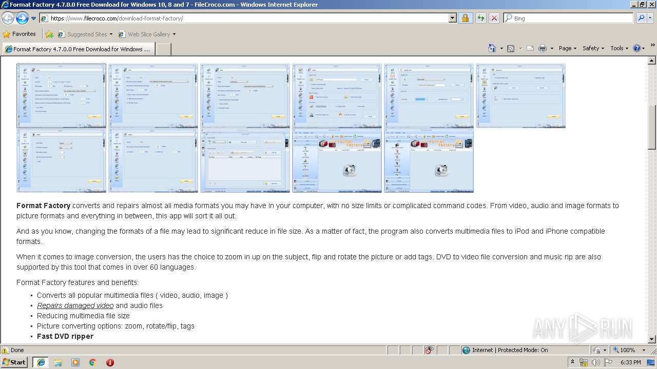Go back with the browser Back arrow
Image resolution: width=657 pixels, height=369 pixels.
point(8,18)
